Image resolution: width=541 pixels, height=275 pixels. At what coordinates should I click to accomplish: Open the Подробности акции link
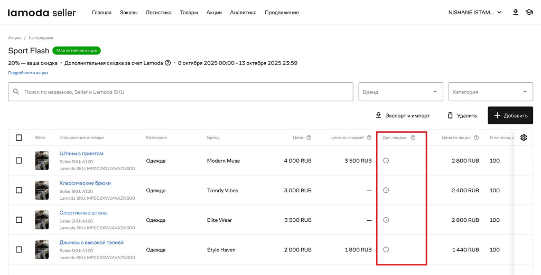pyautogui.click(x=28, y=73)
